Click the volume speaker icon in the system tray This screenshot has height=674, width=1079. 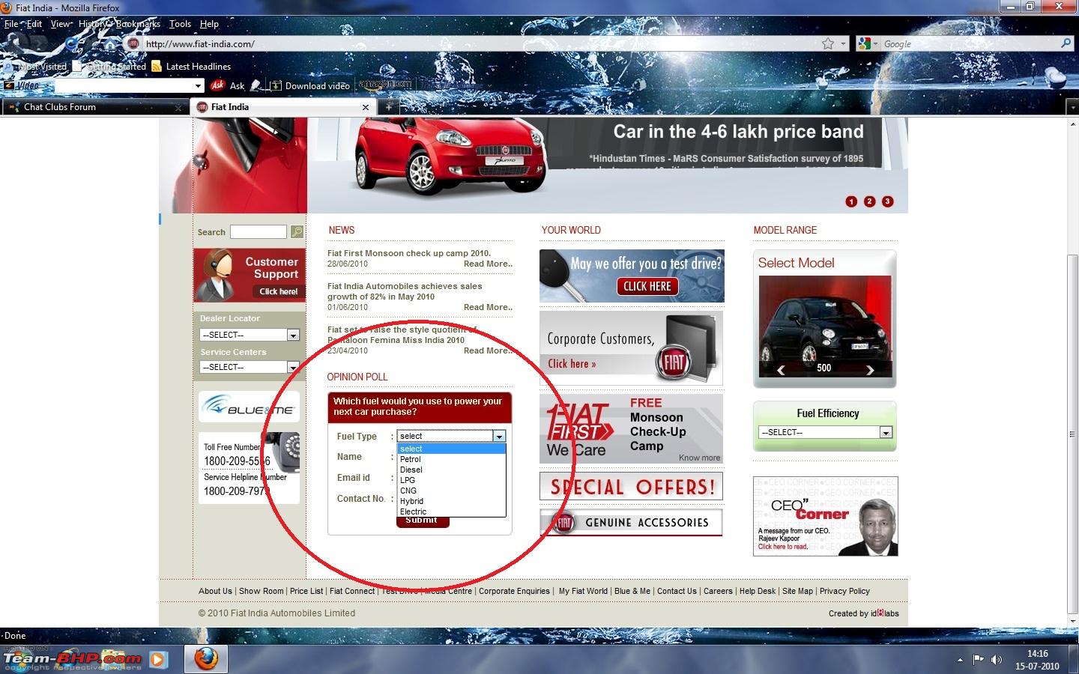tap(997, 660)
